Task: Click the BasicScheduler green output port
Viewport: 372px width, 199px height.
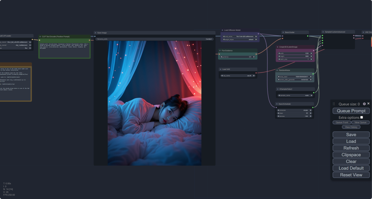Action: point(313,107)
